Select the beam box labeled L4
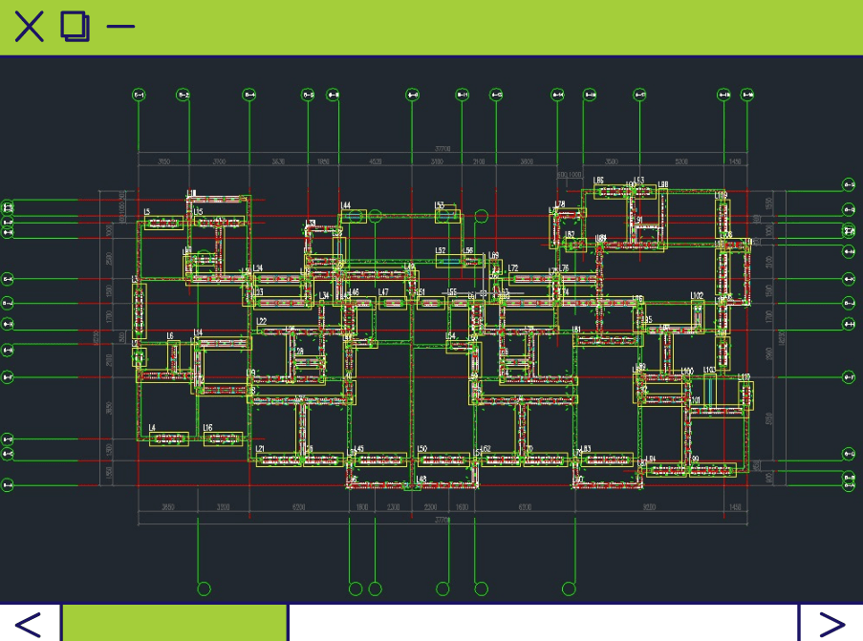This screenshot has height=641, width=863. [x=168, y=439]
